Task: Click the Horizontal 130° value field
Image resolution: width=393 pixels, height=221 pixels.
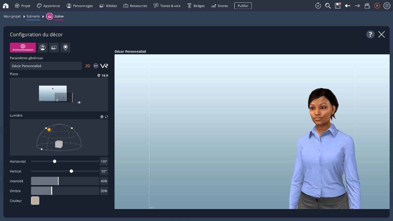Action: coord(104,161)
